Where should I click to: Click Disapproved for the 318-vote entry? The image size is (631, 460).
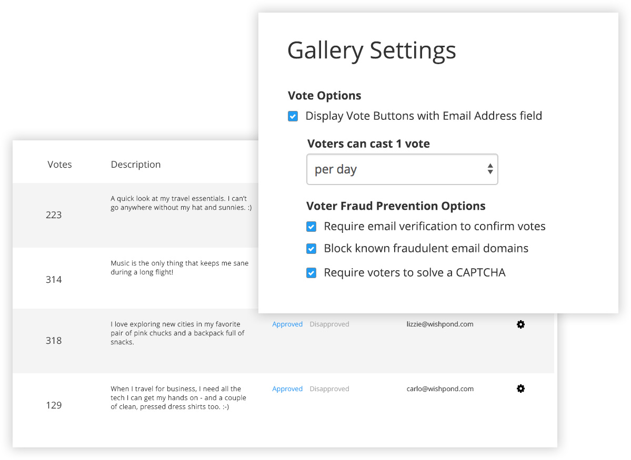(329, 324)
